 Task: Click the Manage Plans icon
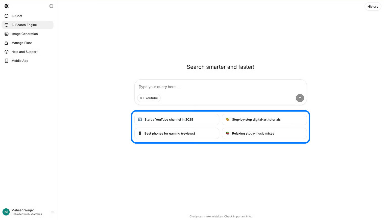(x=7, y=43)
